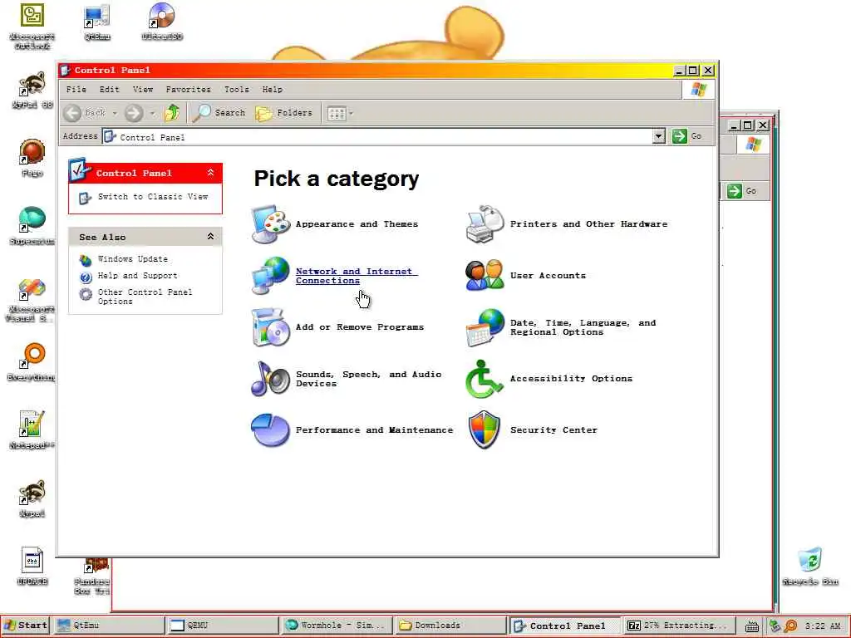The image size is (851, 638).
Task: Click the Forward navigation arrow button
Action: [134, 113]
